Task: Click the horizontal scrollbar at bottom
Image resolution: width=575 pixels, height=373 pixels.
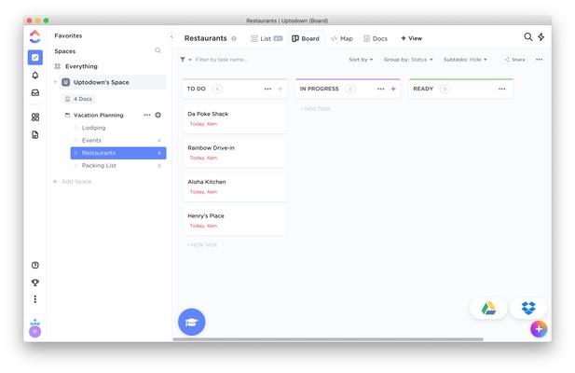Action: click(x=328, y=339)
